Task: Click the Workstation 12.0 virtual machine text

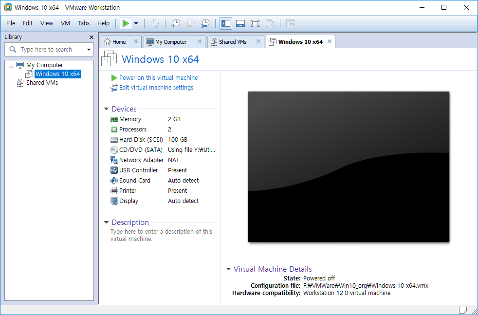Action: pos(347,293)
